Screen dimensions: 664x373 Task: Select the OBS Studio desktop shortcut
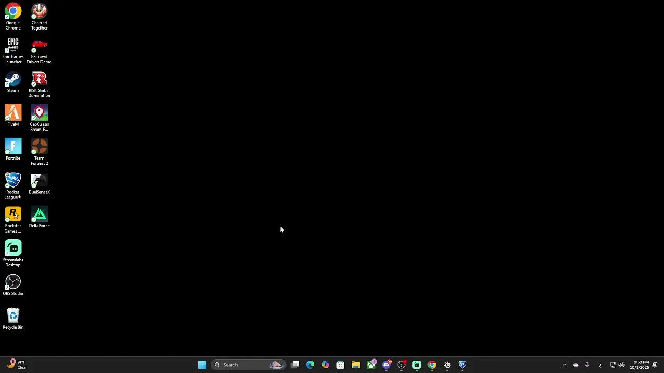tap(13, 284)
